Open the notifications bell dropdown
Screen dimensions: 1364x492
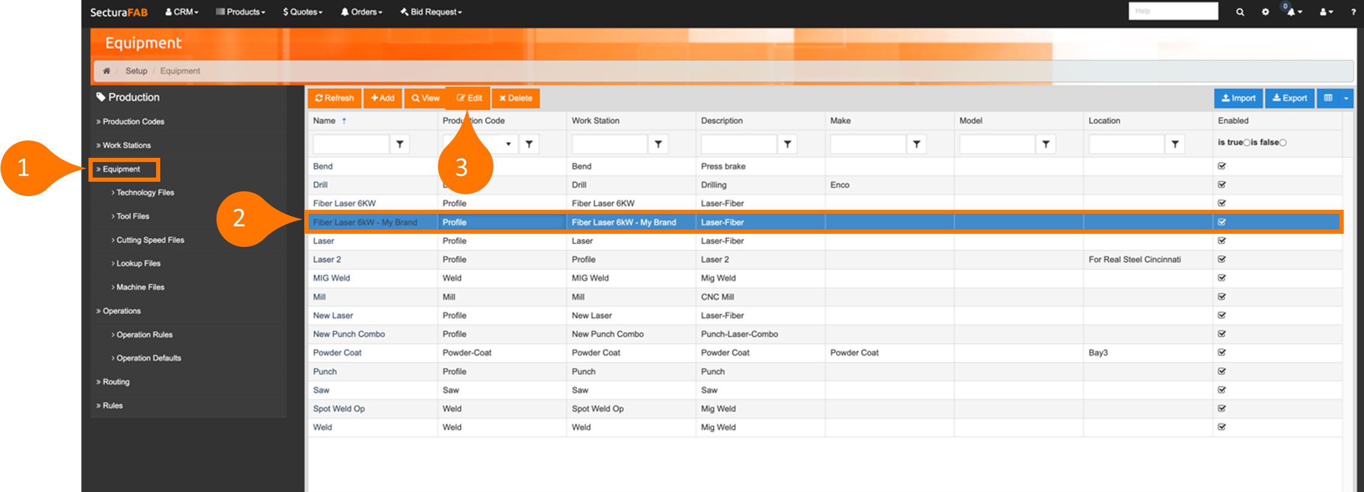[x=1294, y=12]
